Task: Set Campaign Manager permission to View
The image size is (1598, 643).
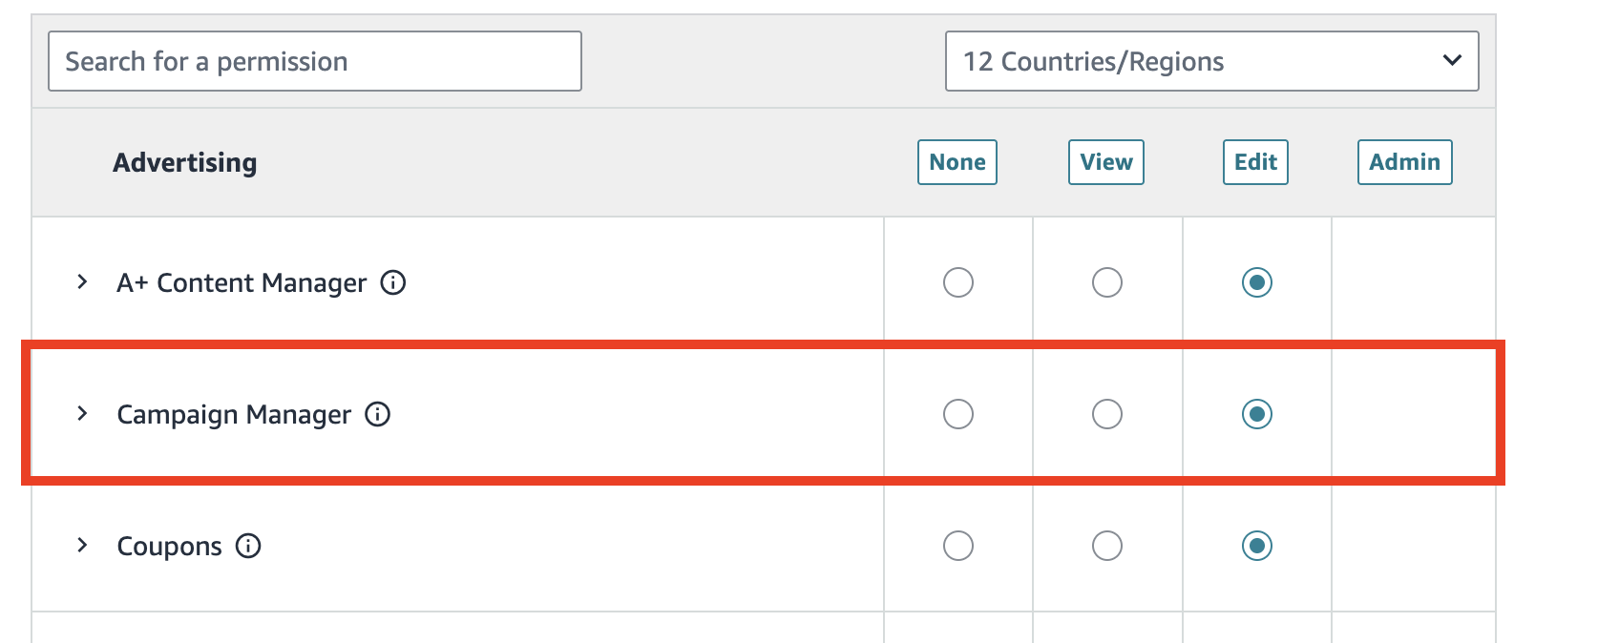Action: 1106,414
